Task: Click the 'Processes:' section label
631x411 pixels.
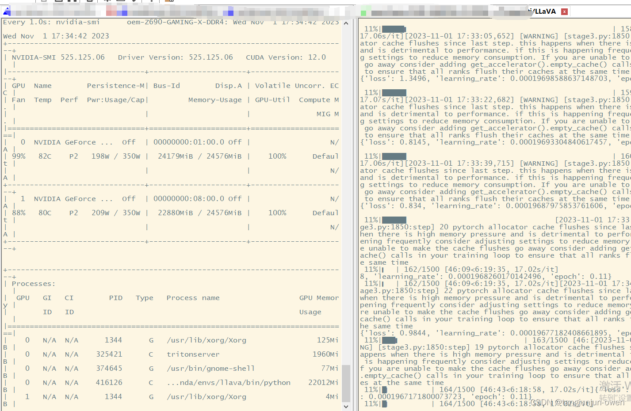Action: pyautogui.click(x=34, y=284)
